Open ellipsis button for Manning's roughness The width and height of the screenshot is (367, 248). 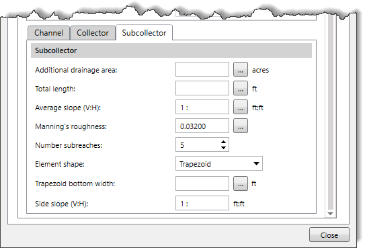coord(241,126)
